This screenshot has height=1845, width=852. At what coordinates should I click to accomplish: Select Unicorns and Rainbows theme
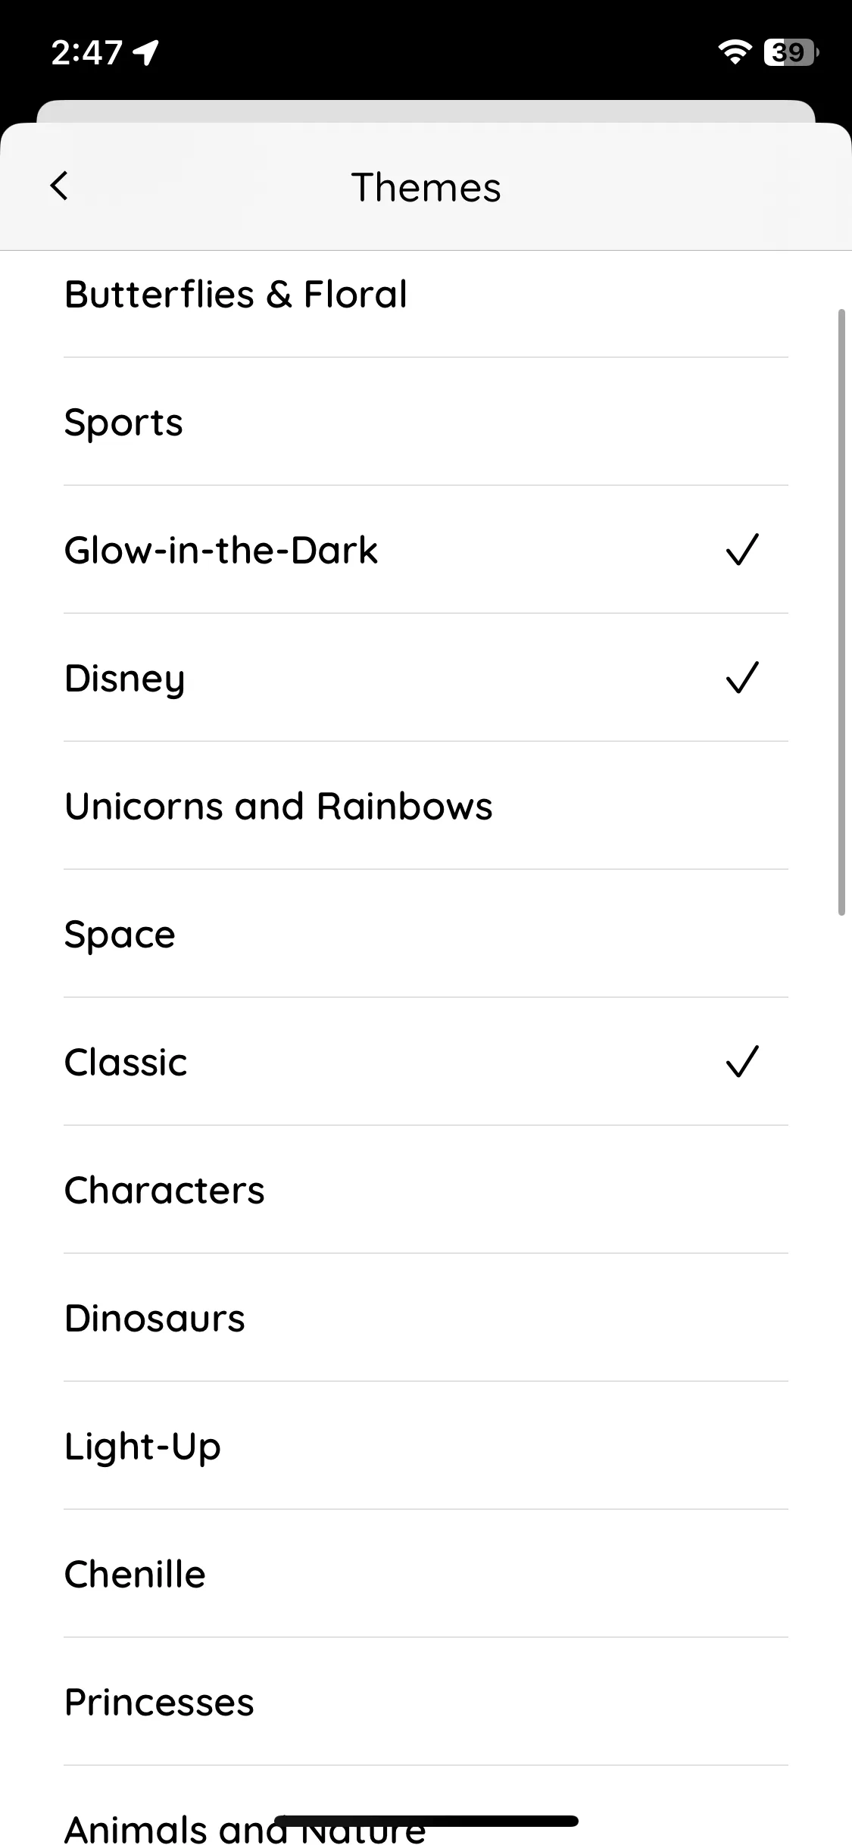tap(426, 806)
